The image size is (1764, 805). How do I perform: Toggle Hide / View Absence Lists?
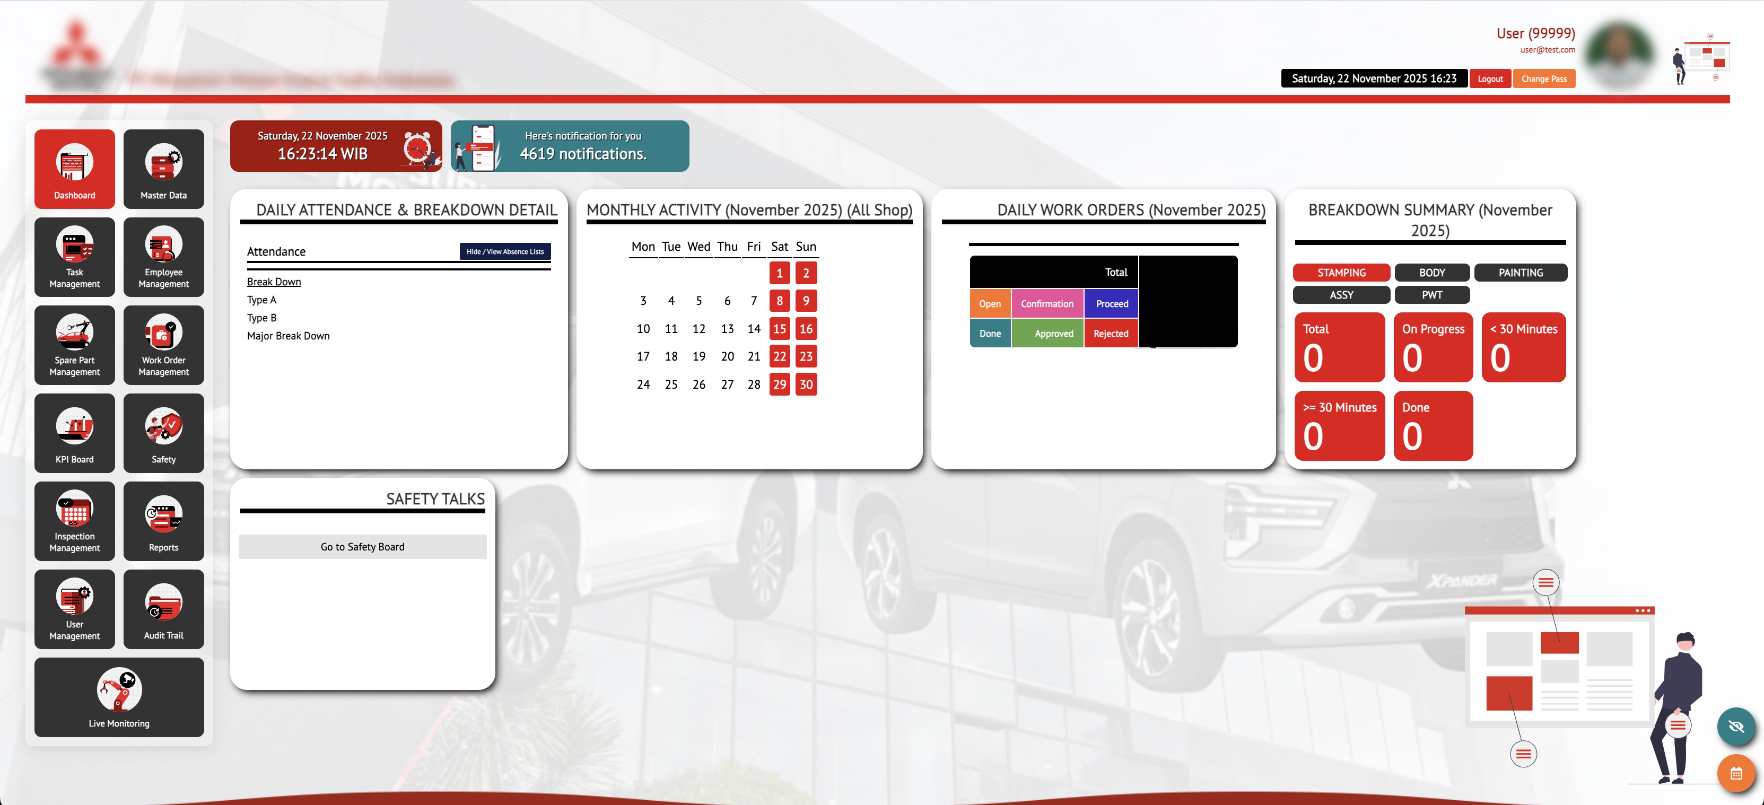[x=505, y=251]
